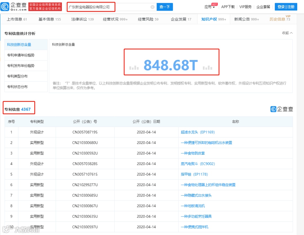This screenshot has width=304, height=235.
Task: Click the 公开(公告)日期 column header
Action: coord(146,122)
